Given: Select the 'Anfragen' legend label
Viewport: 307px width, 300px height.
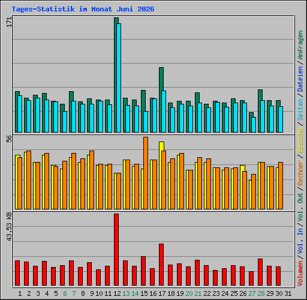Looking at the screenshot, I should (300, 45).
